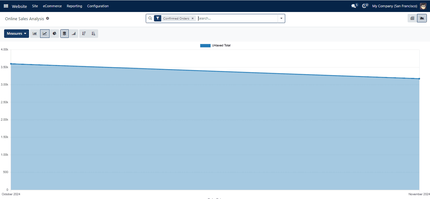The width and height of the screenshot is (430, 199).
Task: Click the Untaxed Total legend color swatch
Action: click(x=205, y=45)
